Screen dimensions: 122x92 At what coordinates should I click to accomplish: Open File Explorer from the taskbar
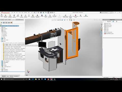click(x=36, y=79)
